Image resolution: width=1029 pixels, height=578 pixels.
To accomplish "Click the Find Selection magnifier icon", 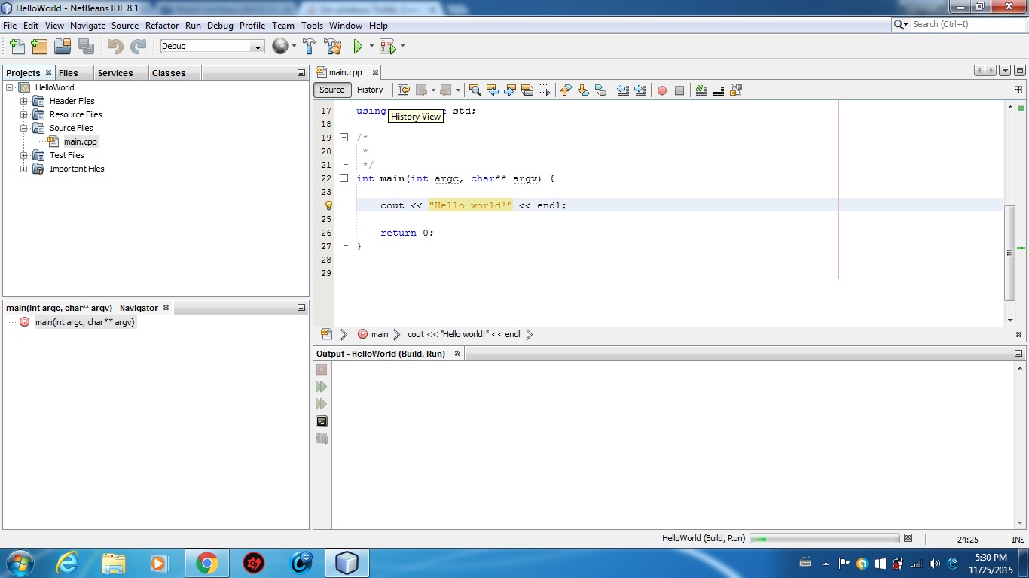I will 475,90.
